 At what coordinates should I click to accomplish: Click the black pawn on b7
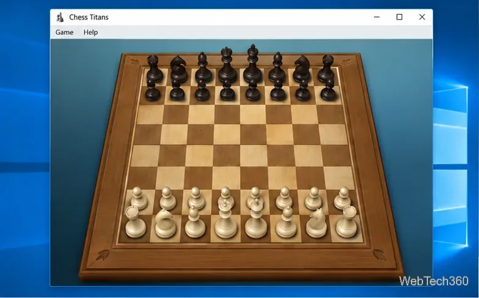[177, 90]
